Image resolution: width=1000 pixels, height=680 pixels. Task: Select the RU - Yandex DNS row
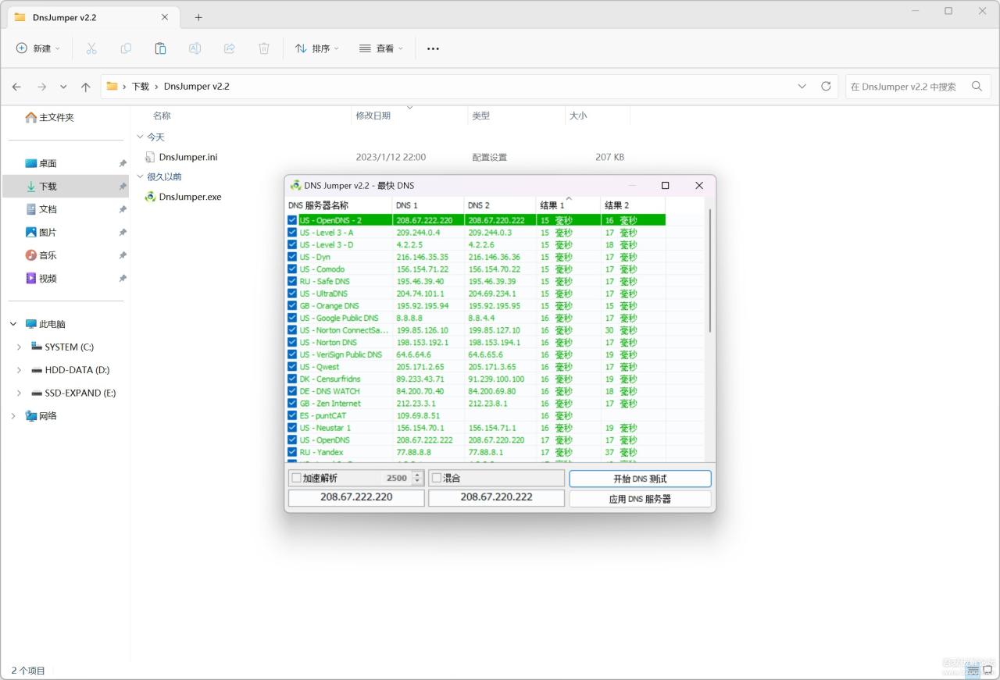click(336, 451)
